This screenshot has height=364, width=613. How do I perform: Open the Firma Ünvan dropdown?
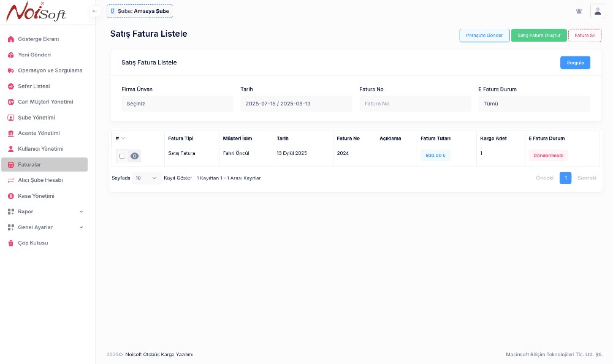tap(175, 104)
